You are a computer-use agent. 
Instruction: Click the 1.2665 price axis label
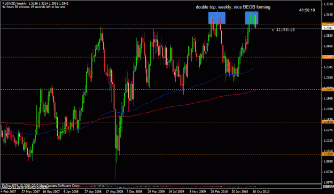[x=328, y=46]
